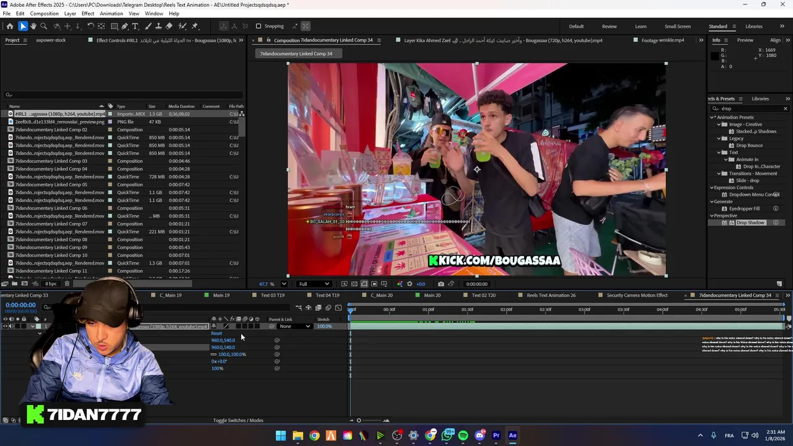
Task: Select the Puppet Pin tool
Action: click(195, 26)
